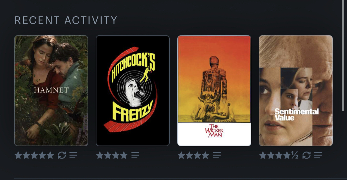Click the fourth star under The Wicker Man
This screenshot has height=180, width=347.
click(205, 155)
